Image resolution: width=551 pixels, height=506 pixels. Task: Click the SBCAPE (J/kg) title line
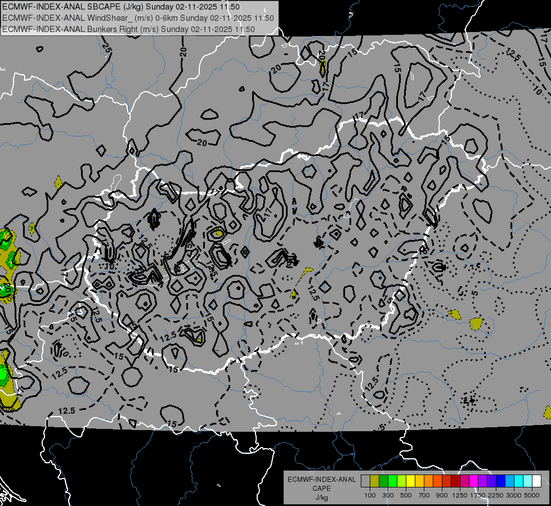point(120,7)
